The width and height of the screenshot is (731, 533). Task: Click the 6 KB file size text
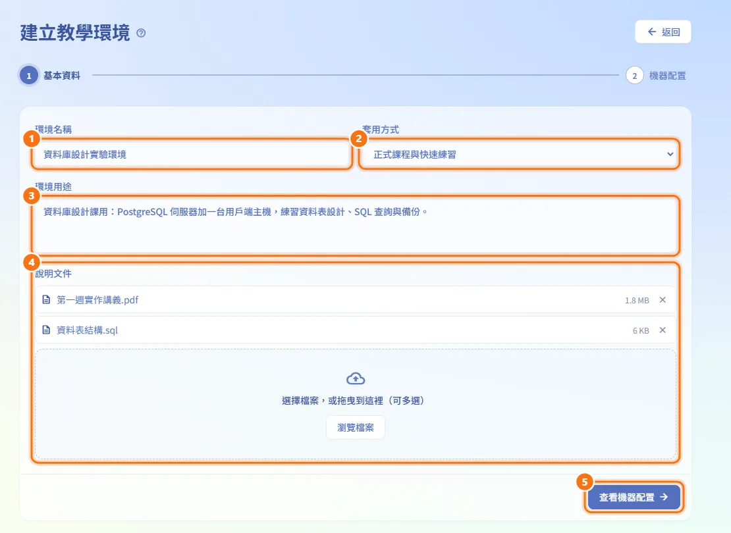(x=641, y=331)
